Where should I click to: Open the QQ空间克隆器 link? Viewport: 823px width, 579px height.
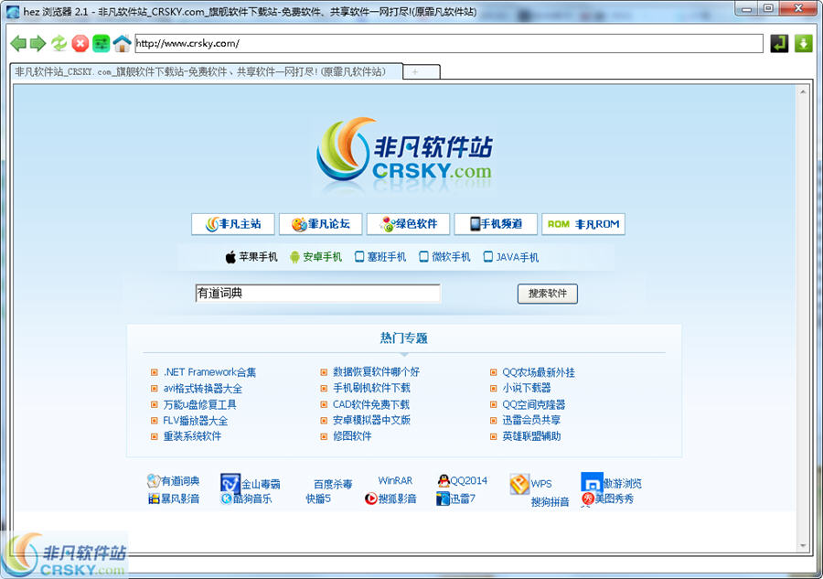pos(534,404)
